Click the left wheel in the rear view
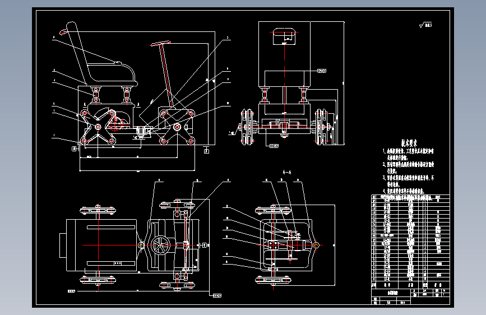 tap(247, 127)
